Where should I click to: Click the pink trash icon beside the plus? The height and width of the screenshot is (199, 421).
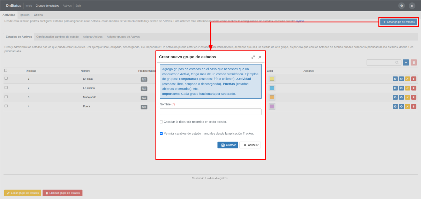tap(414, 62)
